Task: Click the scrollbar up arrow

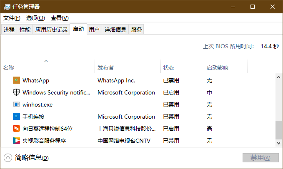Action: pyautogui.click(x=278, y=77)
